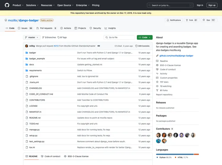Viewport: 222px width, 165px height.
Task: Open the Pull requests tab
Action: click(x=46, y=28)
